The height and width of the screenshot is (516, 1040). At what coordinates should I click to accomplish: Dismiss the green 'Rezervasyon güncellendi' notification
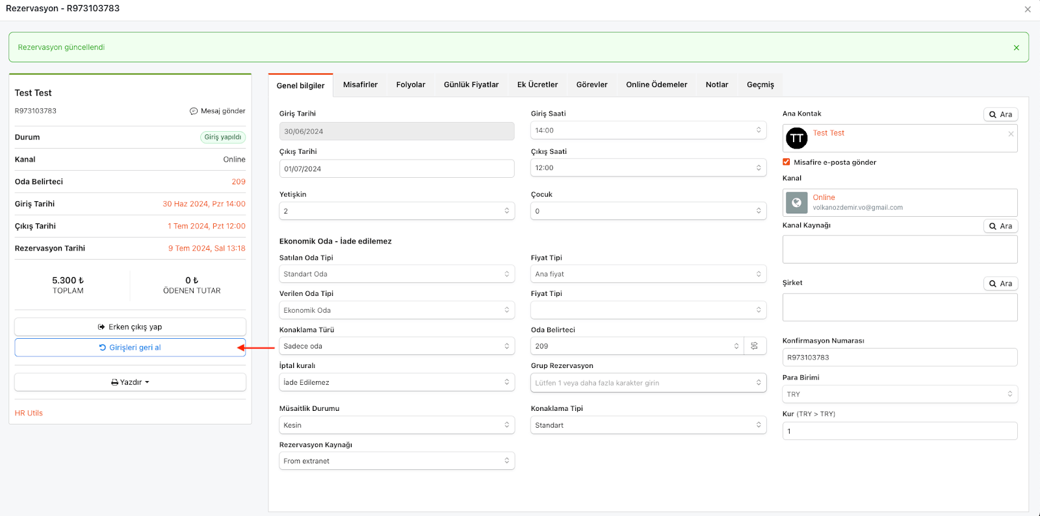click(1016, 48)
